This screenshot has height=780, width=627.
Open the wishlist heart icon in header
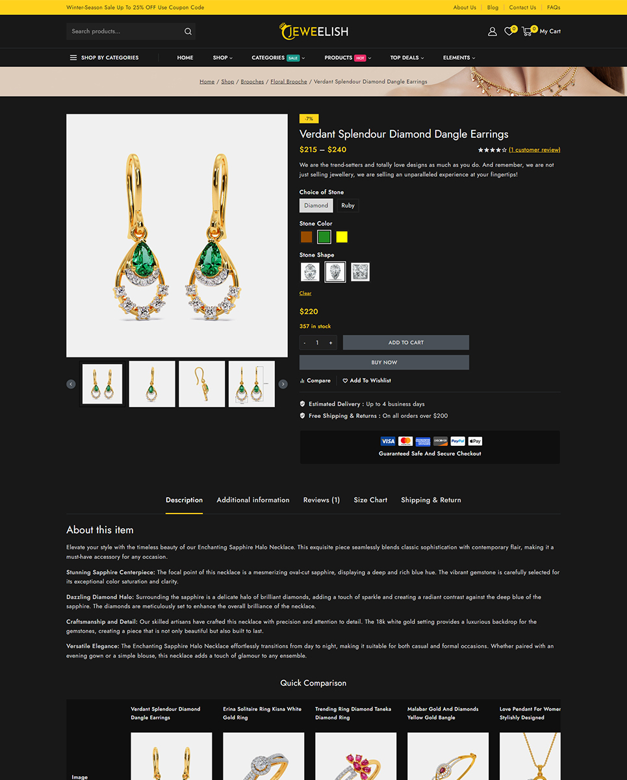509,31
